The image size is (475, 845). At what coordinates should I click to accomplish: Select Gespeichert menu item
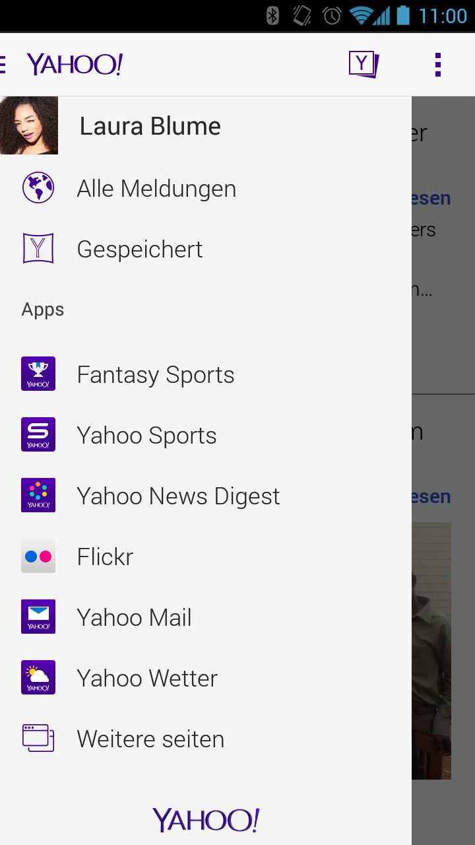(206, 249)
